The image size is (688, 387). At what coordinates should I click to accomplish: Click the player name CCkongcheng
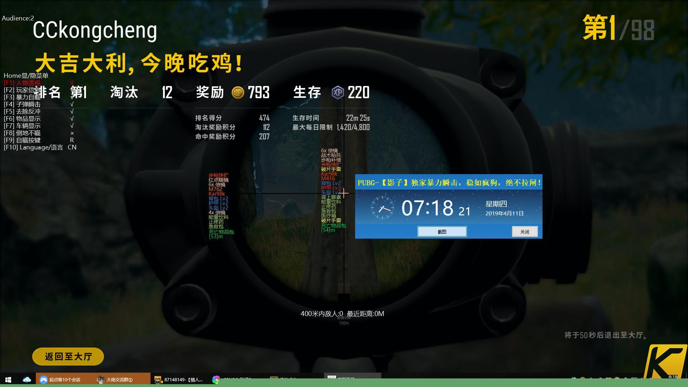tap(95, 30)
